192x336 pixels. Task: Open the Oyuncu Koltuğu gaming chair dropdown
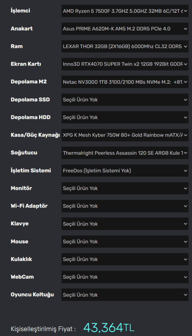(125, 295)
